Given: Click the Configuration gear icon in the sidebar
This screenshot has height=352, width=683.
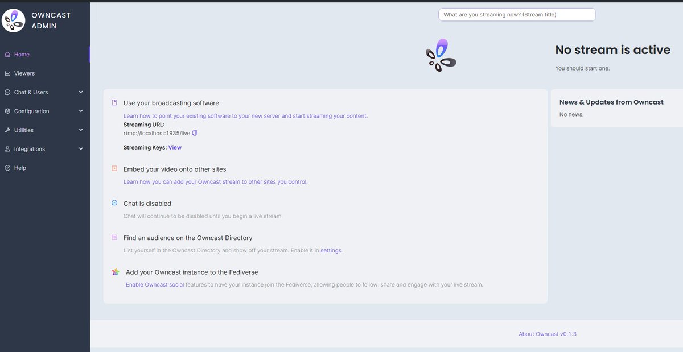Looking at the screenshot, I should [7, 111].
